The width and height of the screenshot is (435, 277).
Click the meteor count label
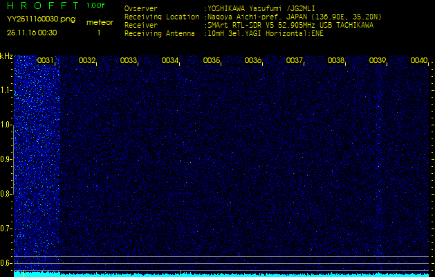[x=99, y=23]
